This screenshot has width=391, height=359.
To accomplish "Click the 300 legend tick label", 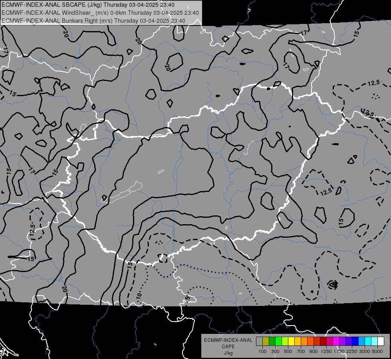I will point(275,351).
